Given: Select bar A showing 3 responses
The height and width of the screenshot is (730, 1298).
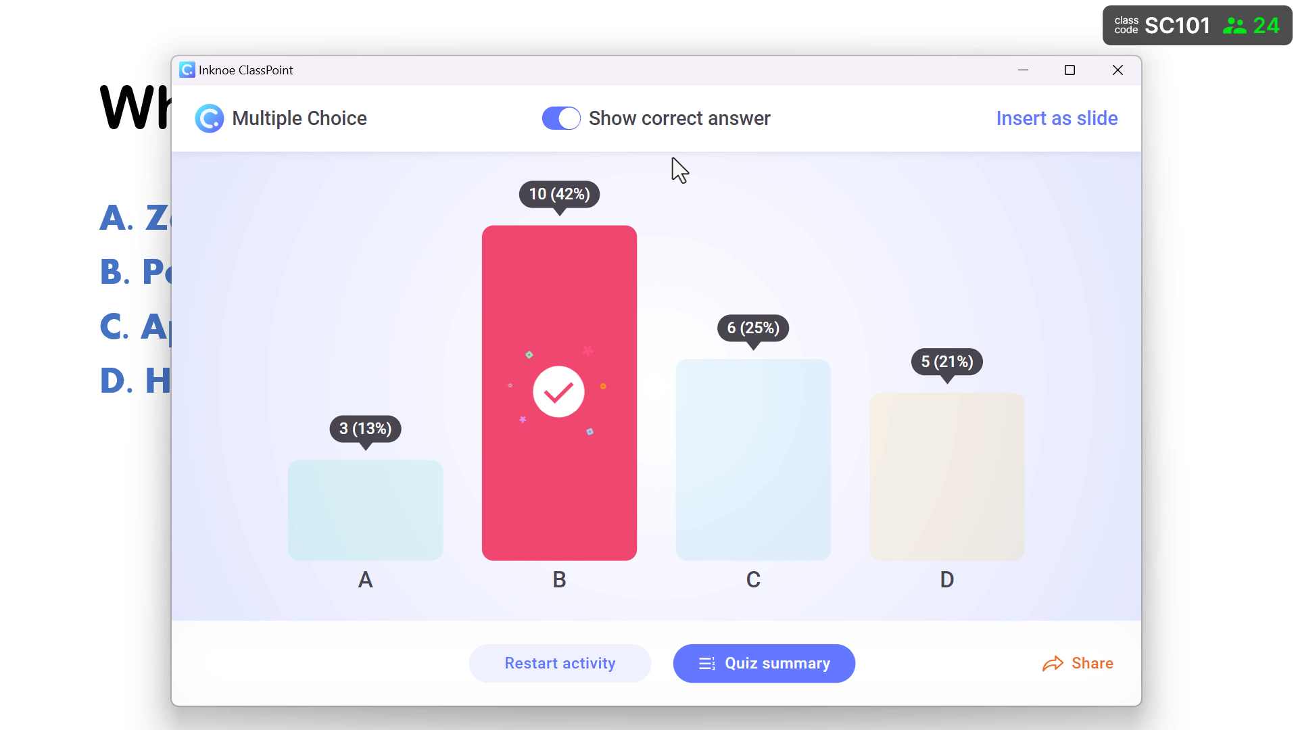Looking at the screenshot, I should click(366, 510).
